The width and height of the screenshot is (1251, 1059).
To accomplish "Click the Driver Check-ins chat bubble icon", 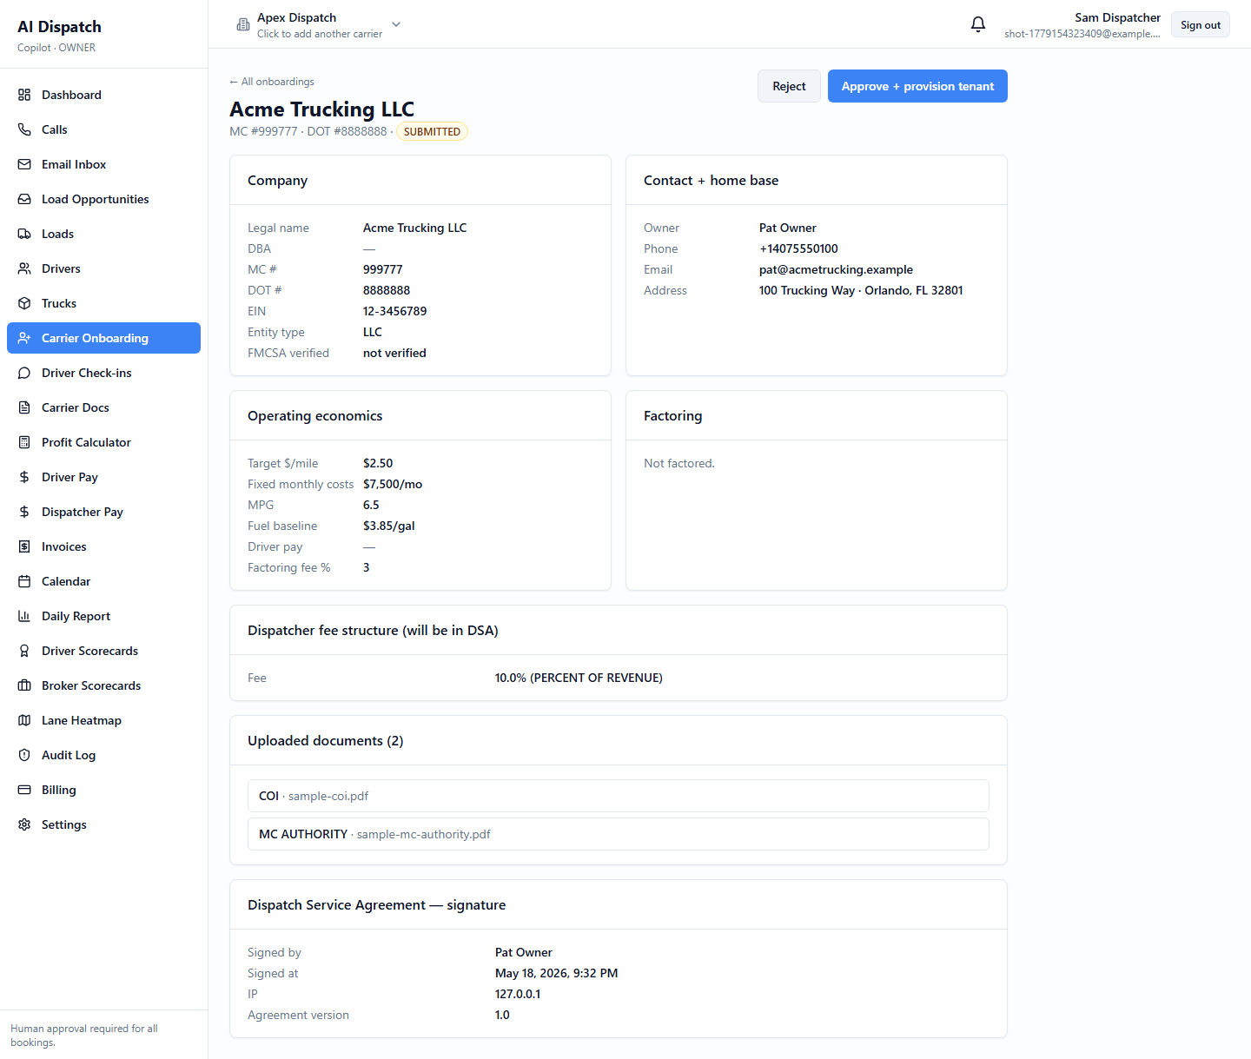I will [24, 373].
